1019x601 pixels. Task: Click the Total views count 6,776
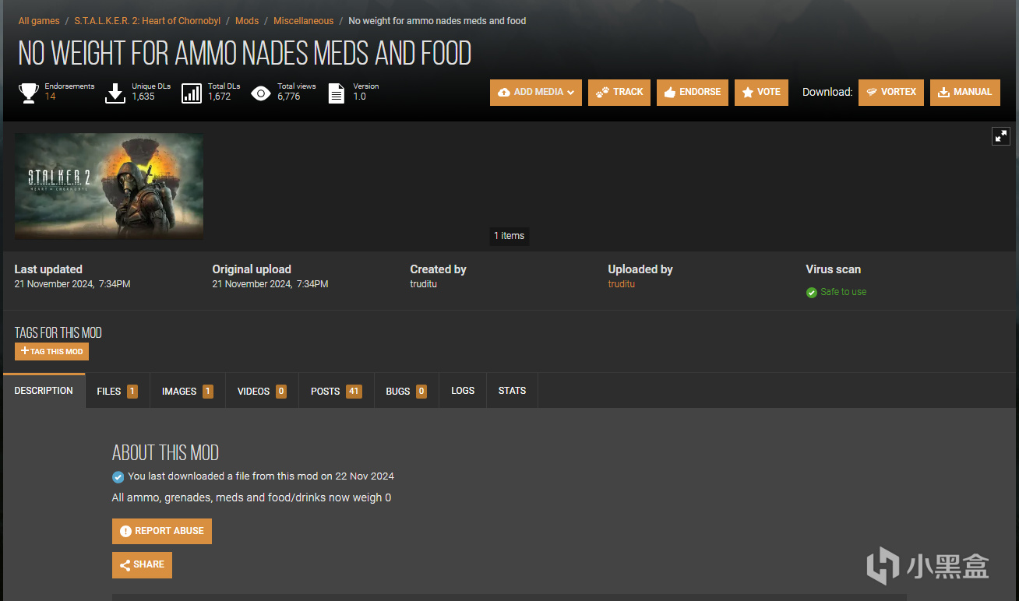[288, 97]
